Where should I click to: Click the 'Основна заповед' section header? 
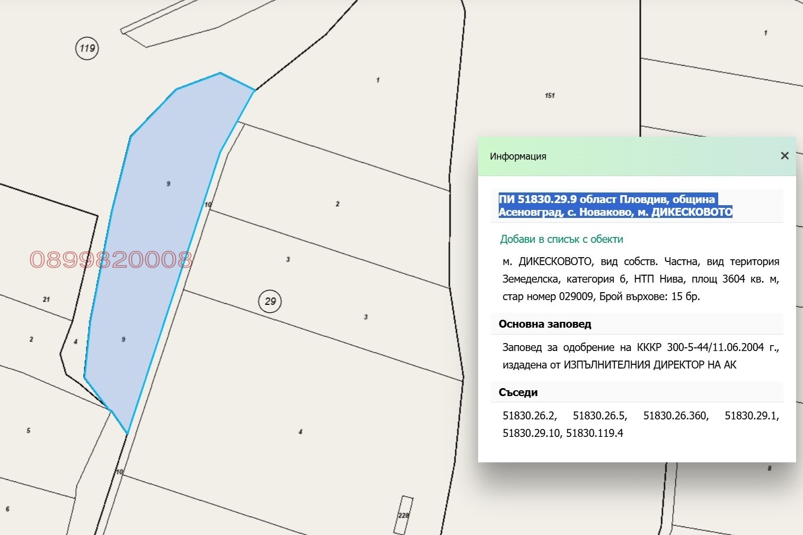point(544,324)
